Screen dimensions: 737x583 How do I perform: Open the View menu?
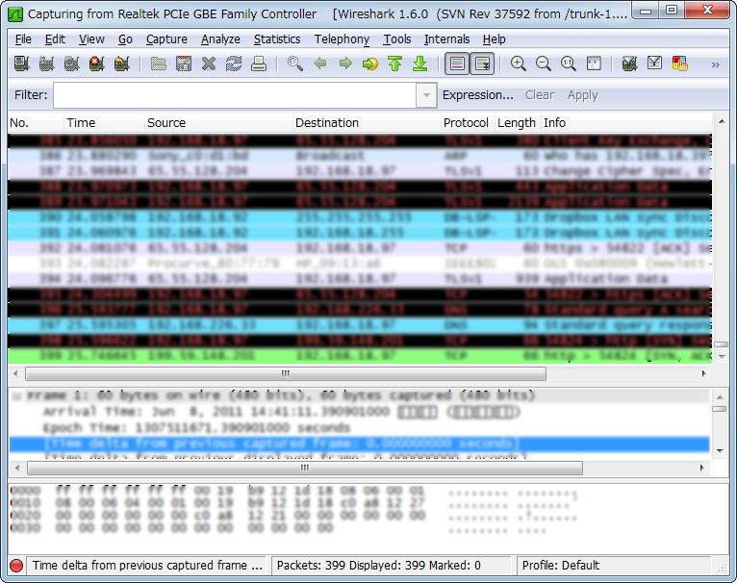pyautogui.click(x=91, y=39)
